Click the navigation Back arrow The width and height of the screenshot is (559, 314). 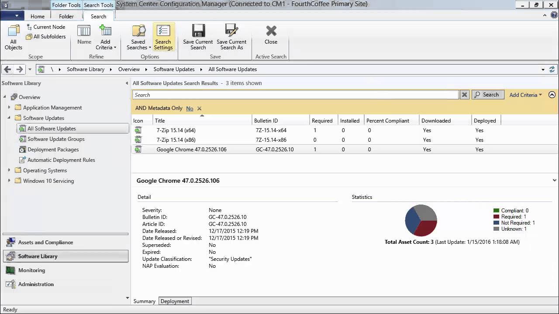[7, 69]
